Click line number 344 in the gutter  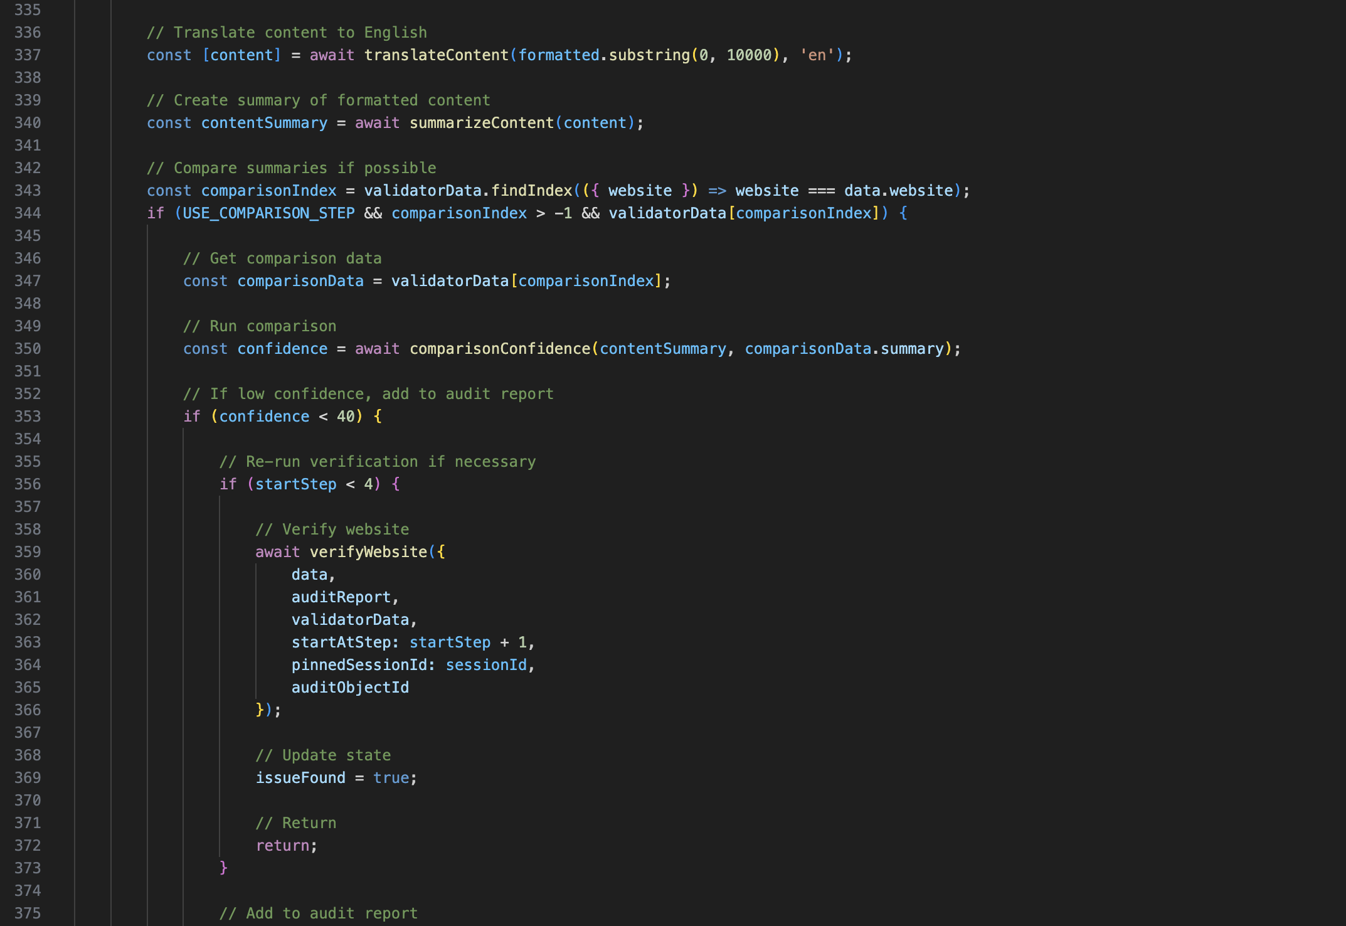click(28, 213)
